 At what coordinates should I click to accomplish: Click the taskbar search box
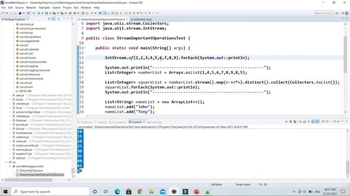coord(50,192)
